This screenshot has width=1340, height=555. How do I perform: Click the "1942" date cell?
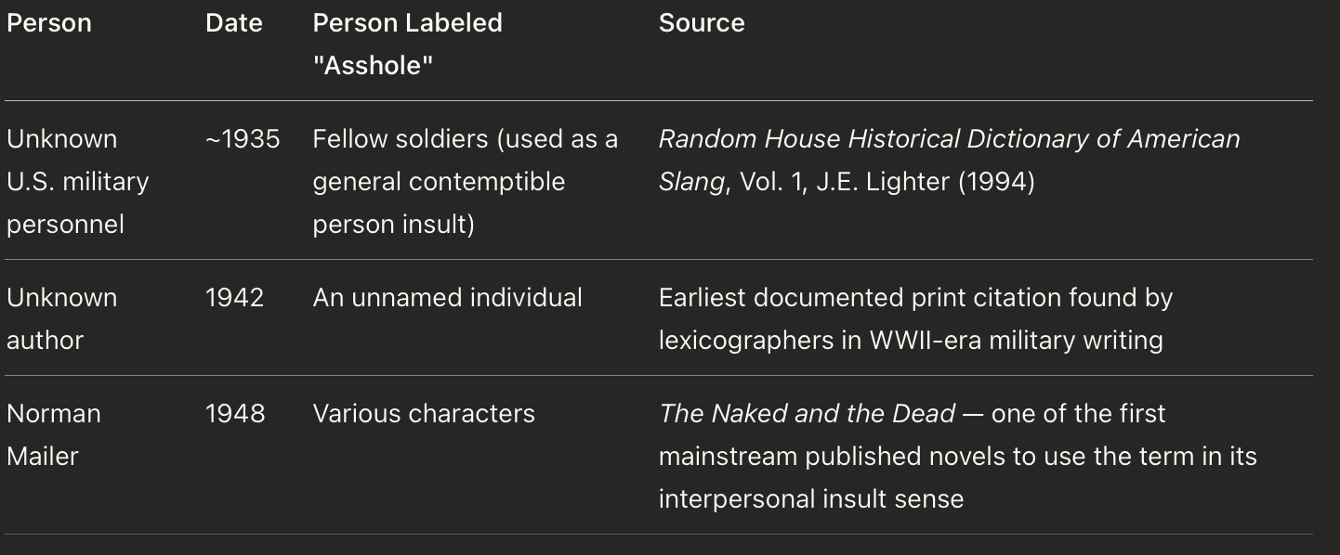(x=234, y=298)
